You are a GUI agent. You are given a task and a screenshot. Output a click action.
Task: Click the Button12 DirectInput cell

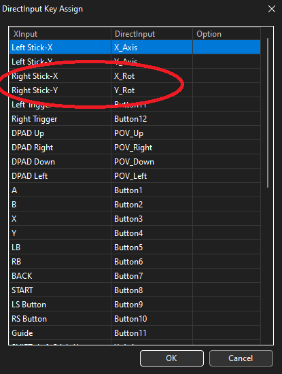coord(152,119)
